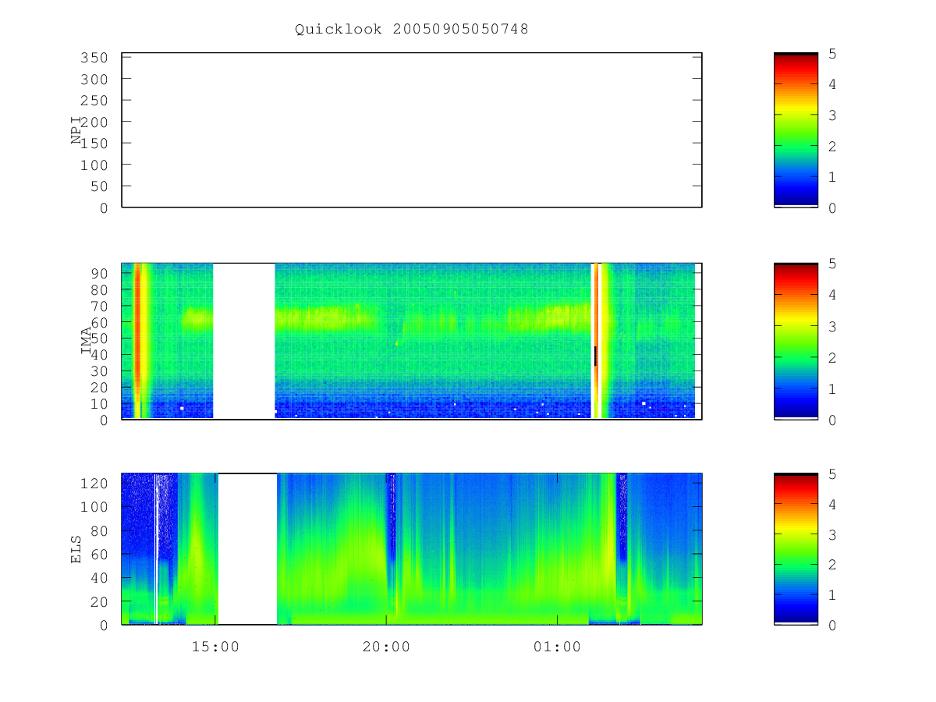
Task: Click the ELS spectrogram plot
Action: 412,549
